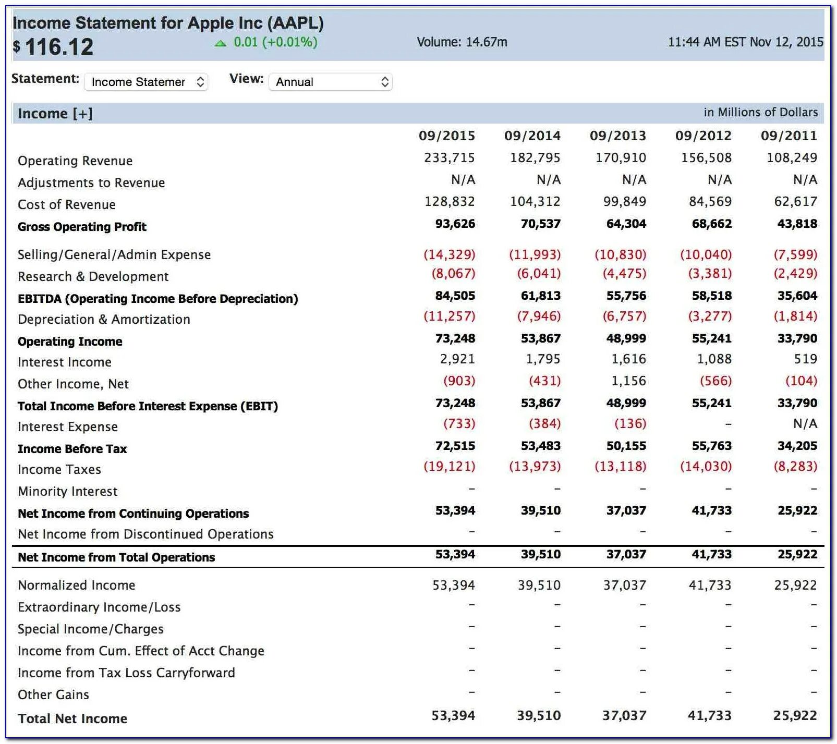This screenshot has width=837, height=744.
Task: Click the 35,604 EBITDA value for 09/2011
Action: (797, 296)
